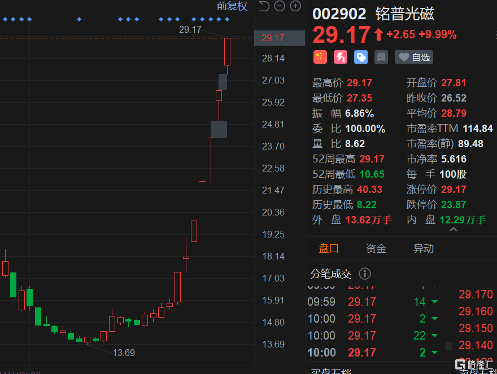Viewport: 497px width, 374px height.
Task: Click the gray note bookmark icon
Action: [x=381, y=58]
